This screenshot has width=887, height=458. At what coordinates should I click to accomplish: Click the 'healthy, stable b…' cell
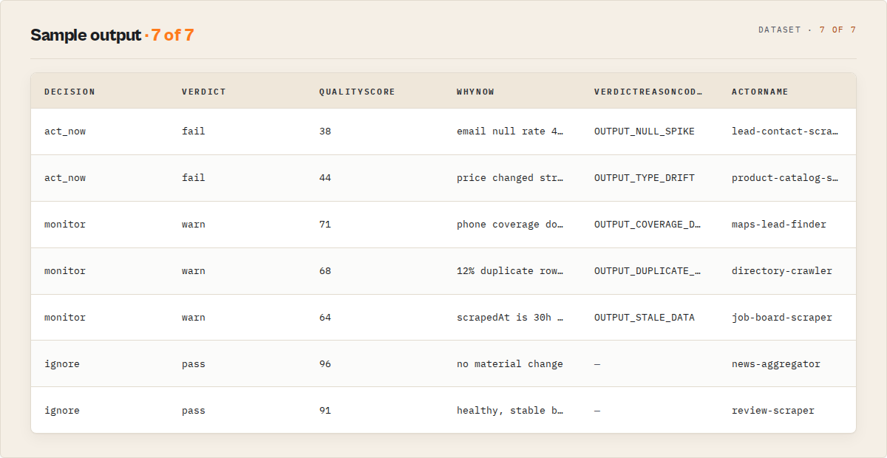[x=511, y=411]
